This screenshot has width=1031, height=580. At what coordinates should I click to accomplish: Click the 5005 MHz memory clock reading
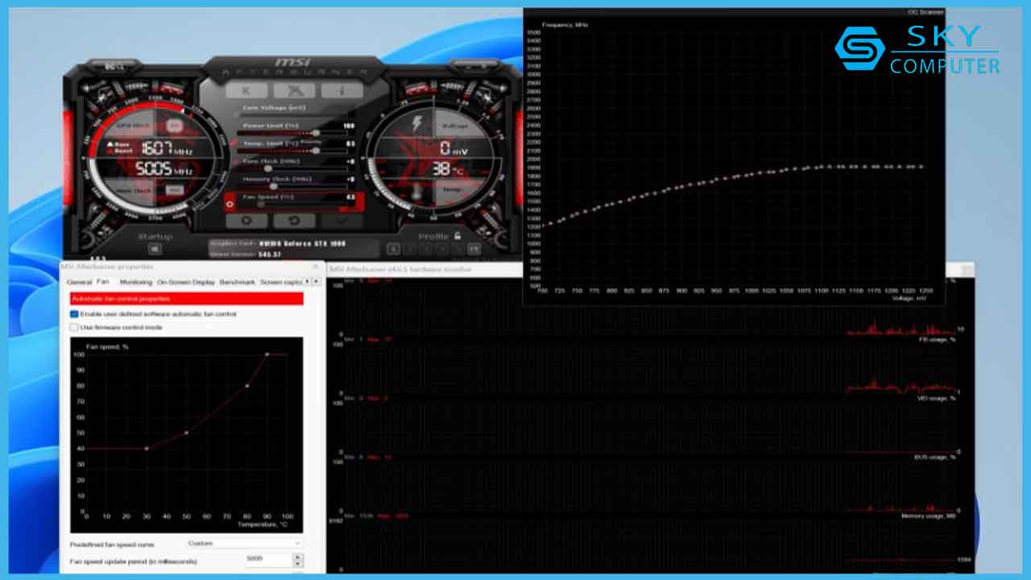click(x=165, y=169)
